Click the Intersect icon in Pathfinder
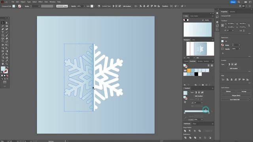 click(195, 131)
